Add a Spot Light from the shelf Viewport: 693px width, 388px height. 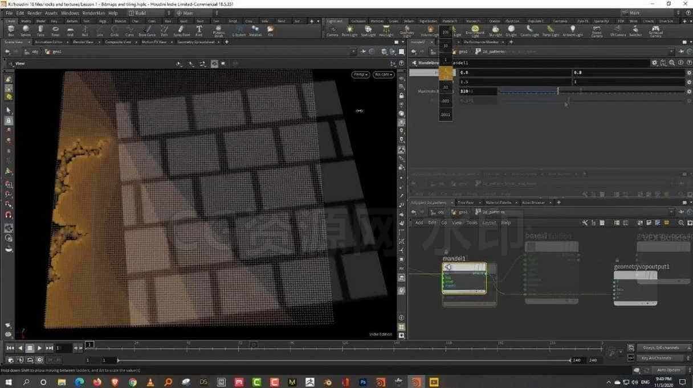(x=368, y=30)
